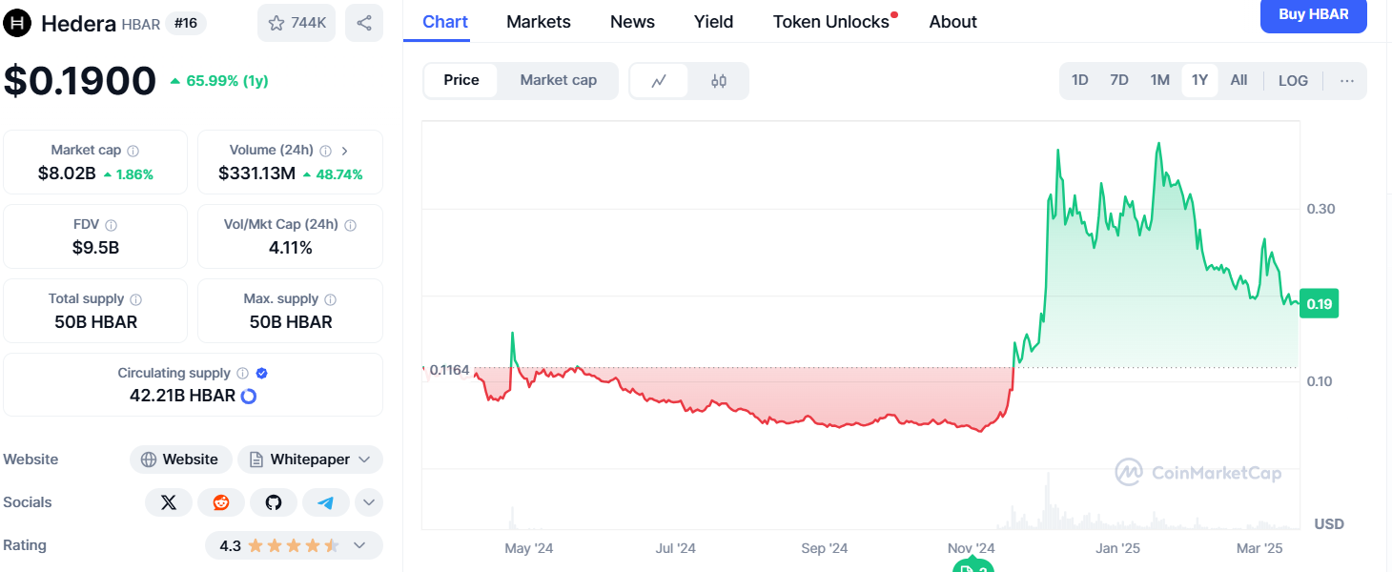The height and width of the screenshot is (572, 1392).
Task: Click the 42.21B HBAR circulating value
Action: pos(182,396)
